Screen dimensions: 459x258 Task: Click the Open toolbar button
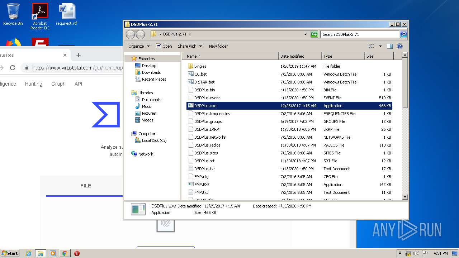click(164, 46)
